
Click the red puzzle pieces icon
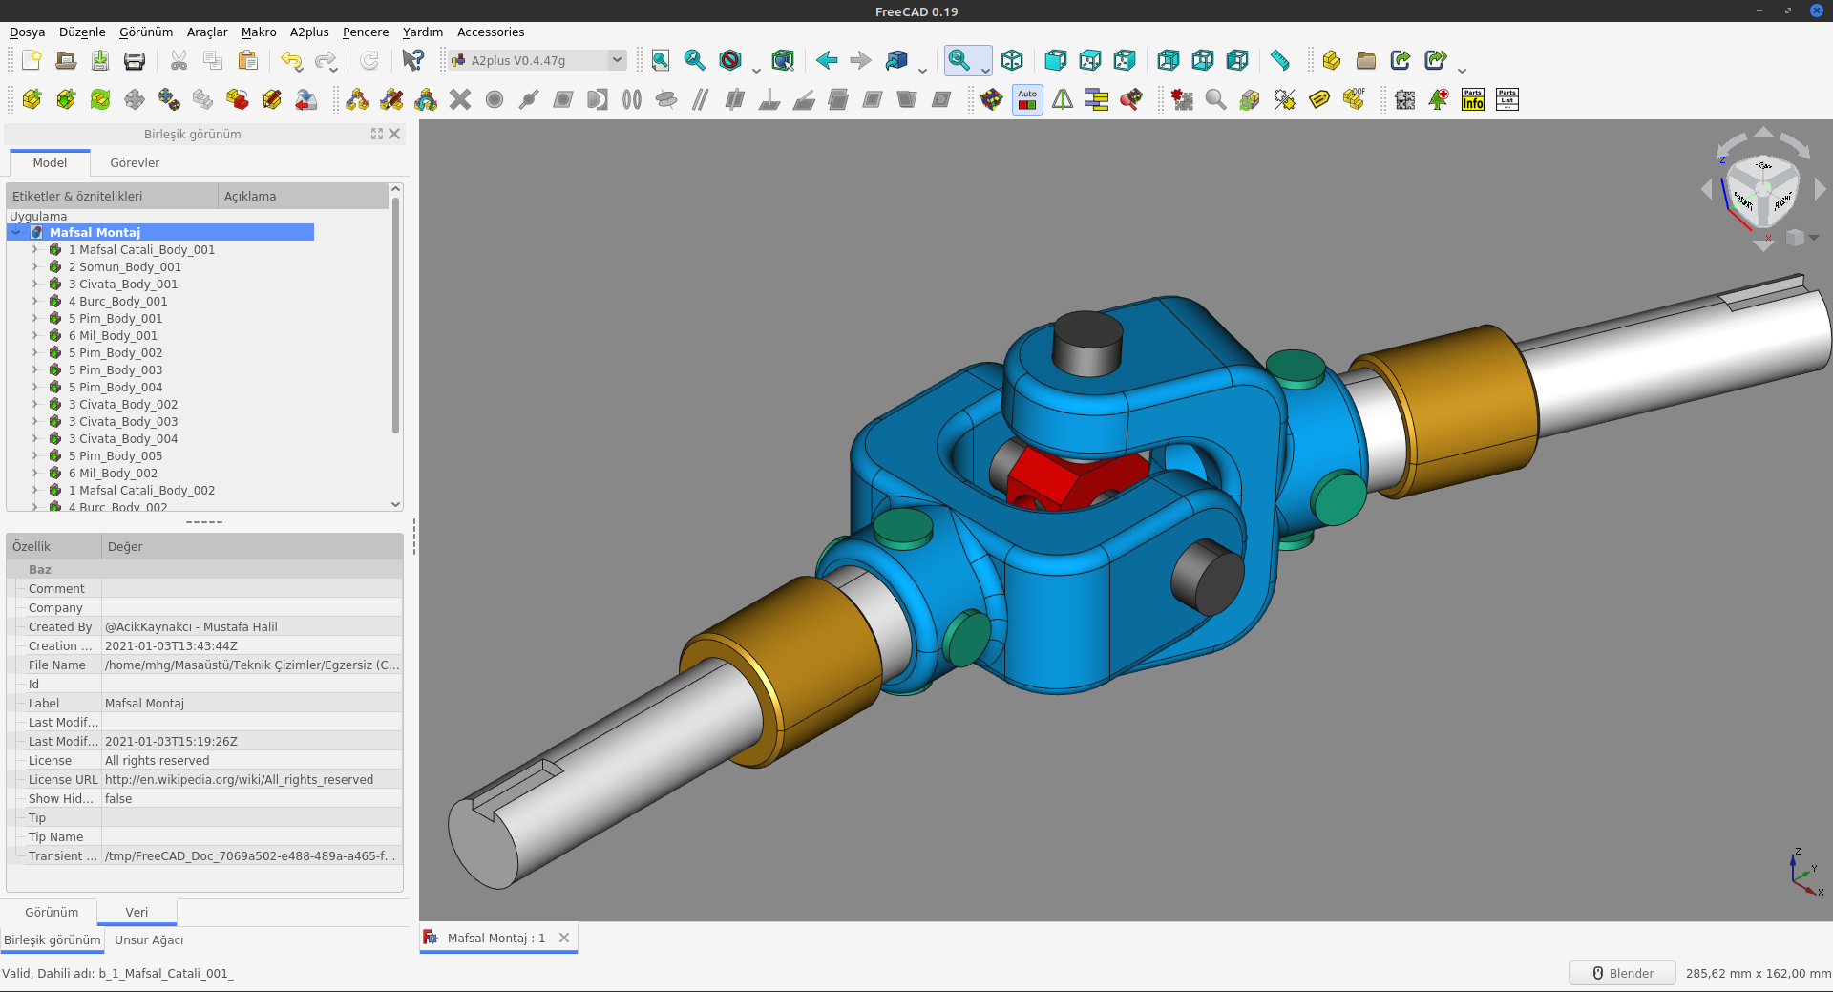(x=1182, y=99)
